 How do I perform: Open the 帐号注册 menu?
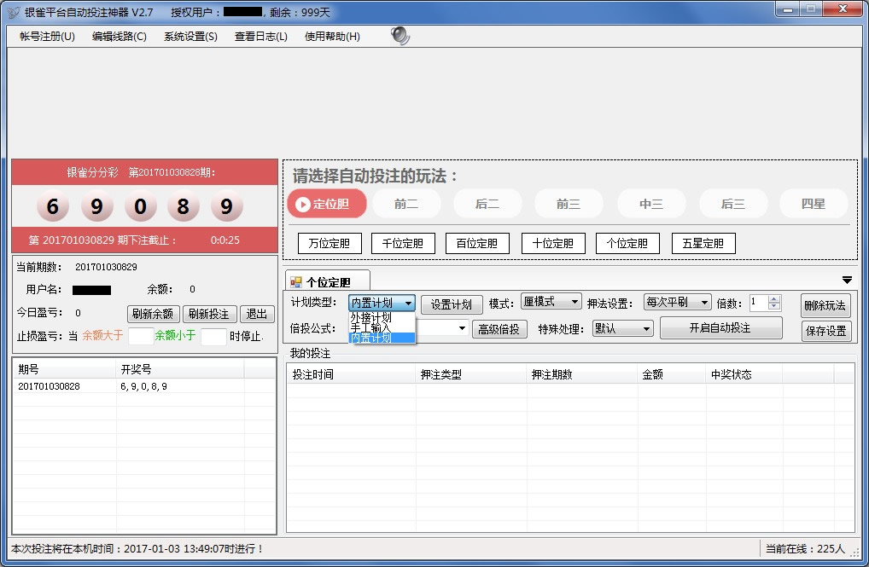coord(47,37)
